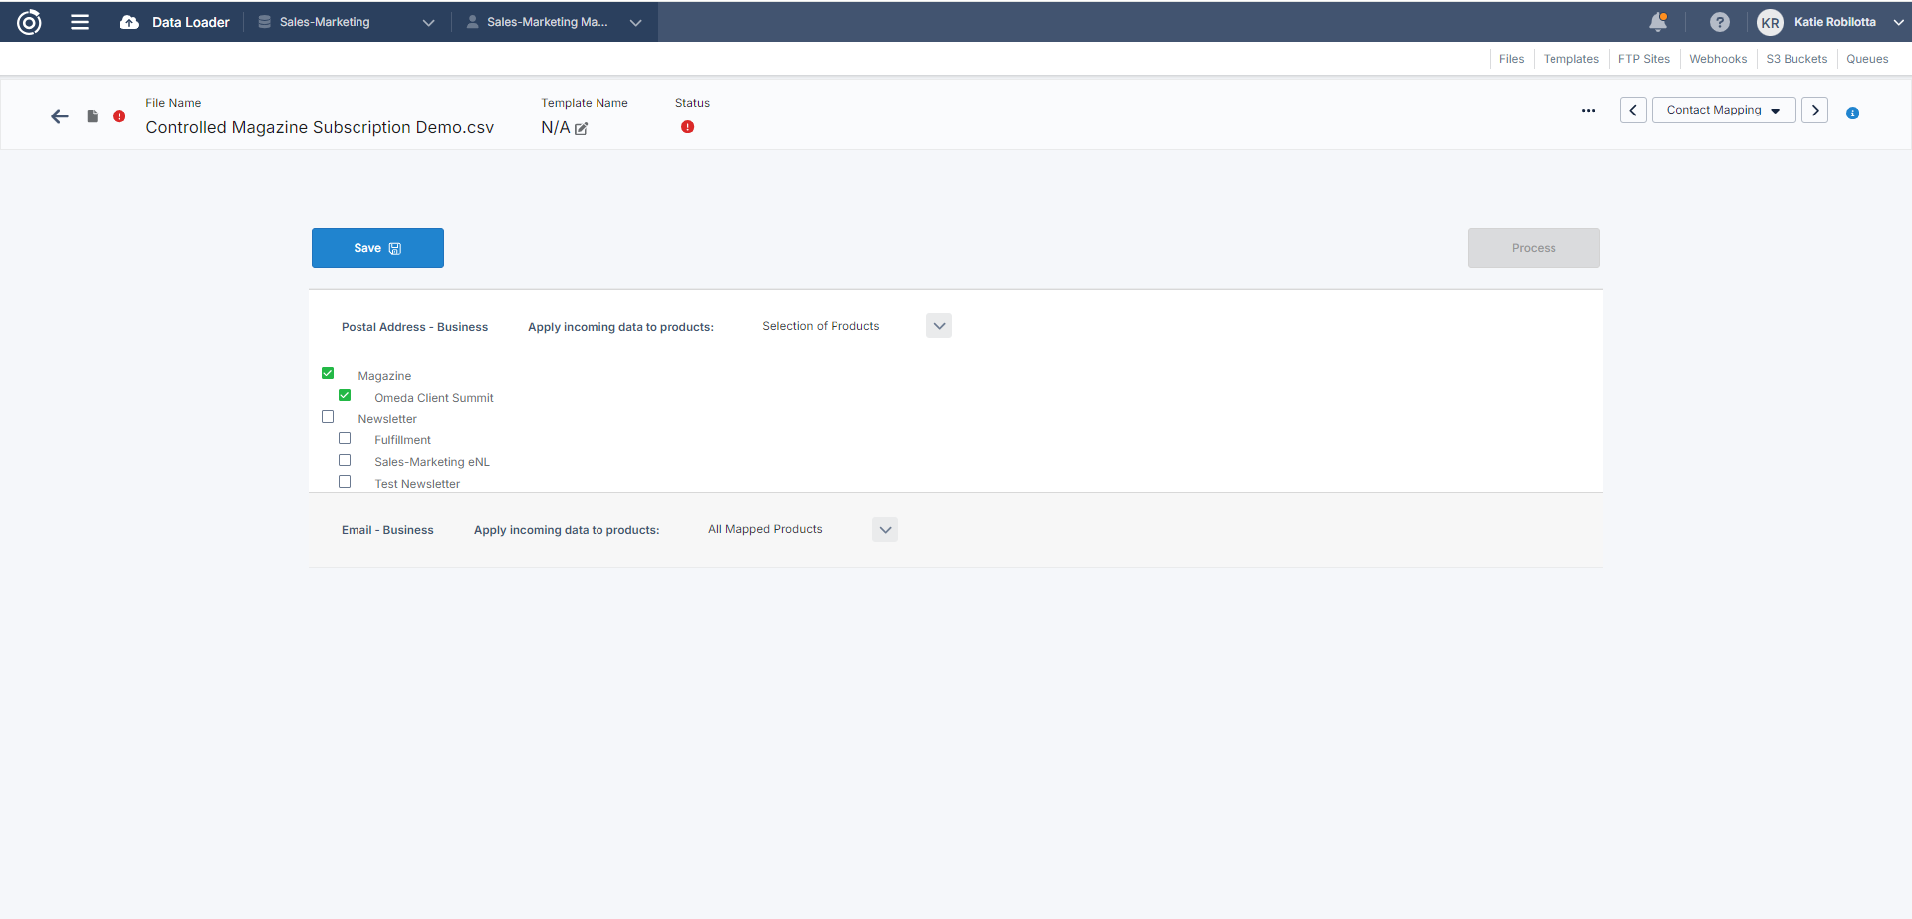Click the Omeda logo icon

pos(29,22)
